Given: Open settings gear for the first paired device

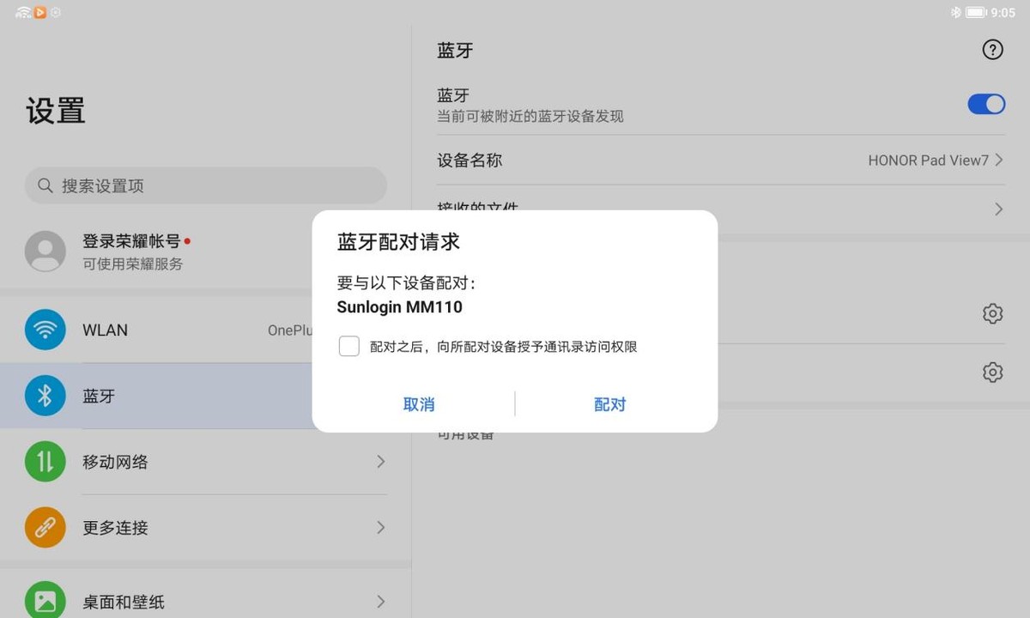Looking at the screenshot, I should coord(992,313).
